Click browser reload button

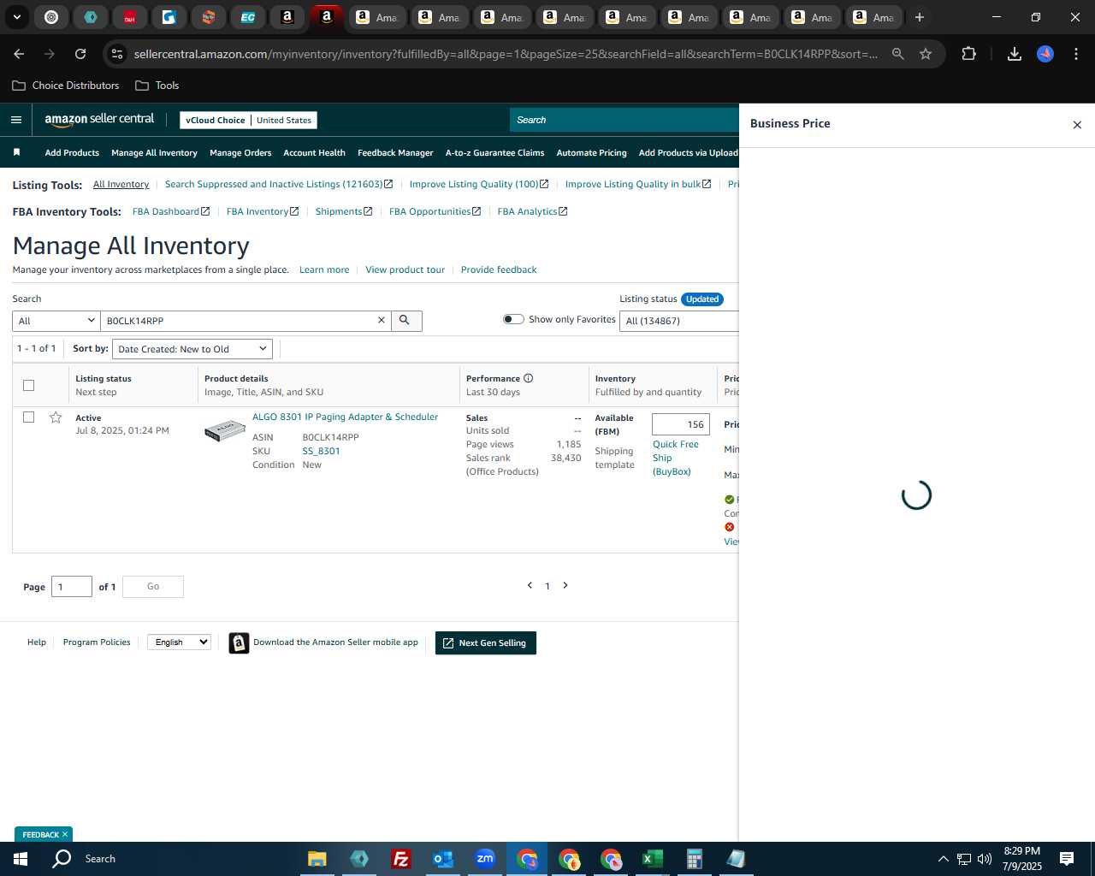80,54
